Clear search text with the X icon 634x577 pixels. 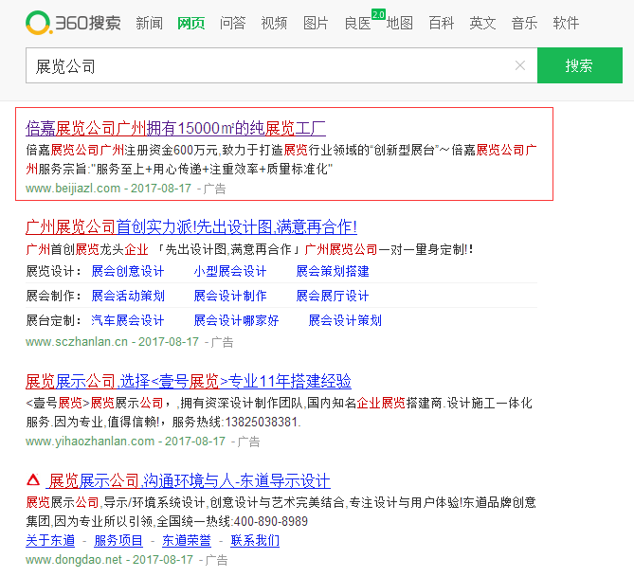tap(519, 65)
